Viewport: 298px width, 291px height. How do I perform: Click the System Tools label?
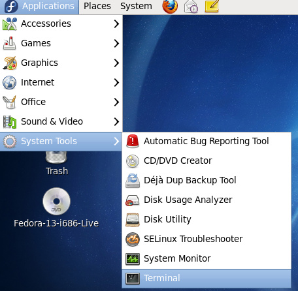(x=49, y=142)
